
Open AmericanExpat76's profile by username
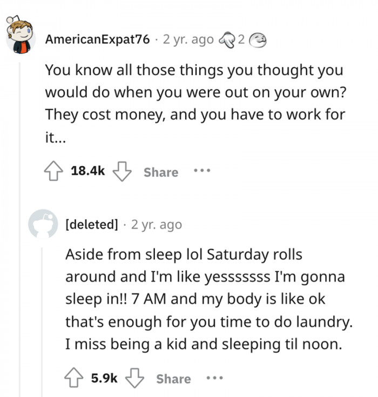pos(97,39)
